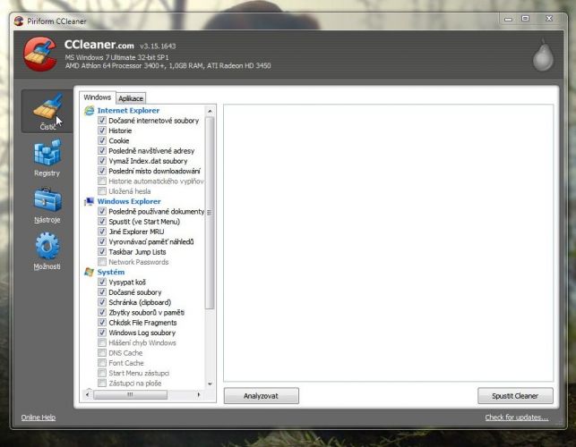This screenshot has height=447, width=576.
Task: Uncheck Posledně používané dokumenty
Action: 102,211
